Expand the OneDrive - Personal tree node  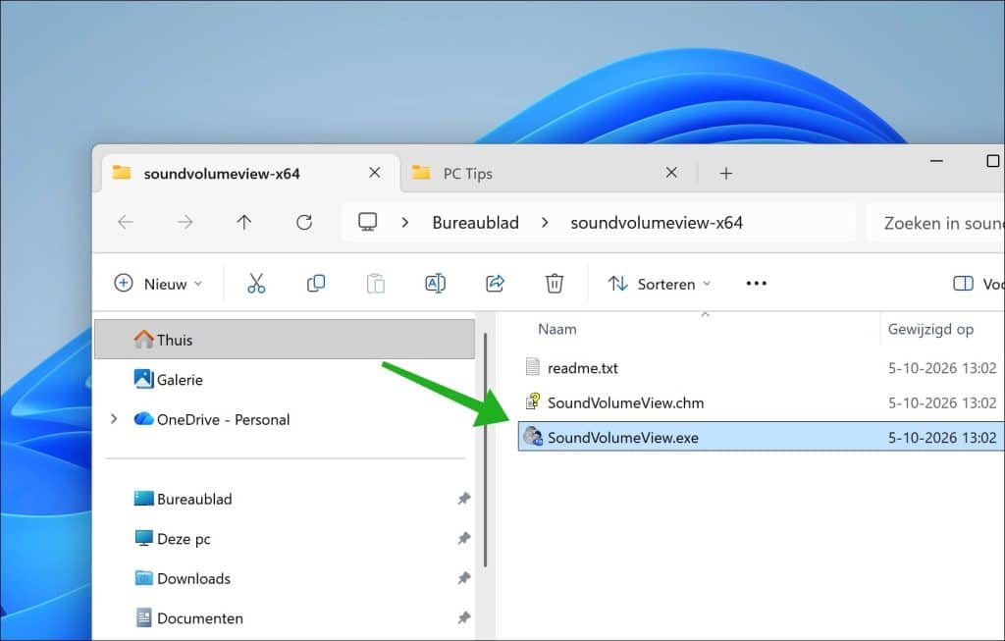(x=114, y=418)
